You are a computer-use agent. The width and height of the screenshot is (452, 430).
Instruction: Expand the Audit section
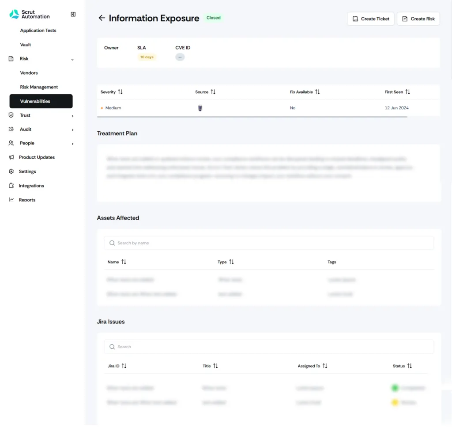25,129
